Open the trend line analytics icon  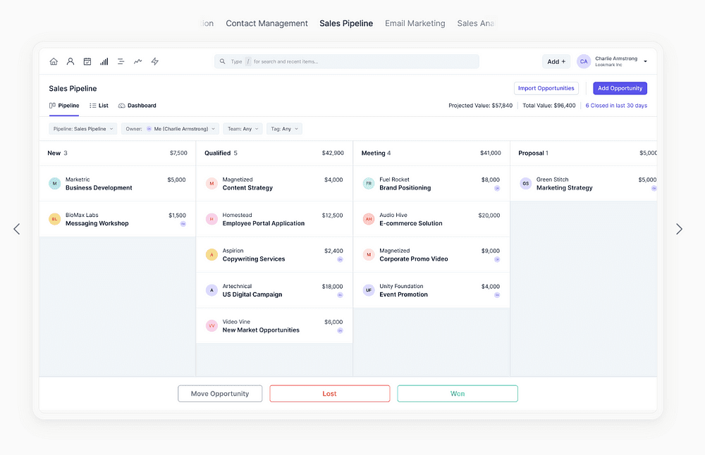click(137, 61)
